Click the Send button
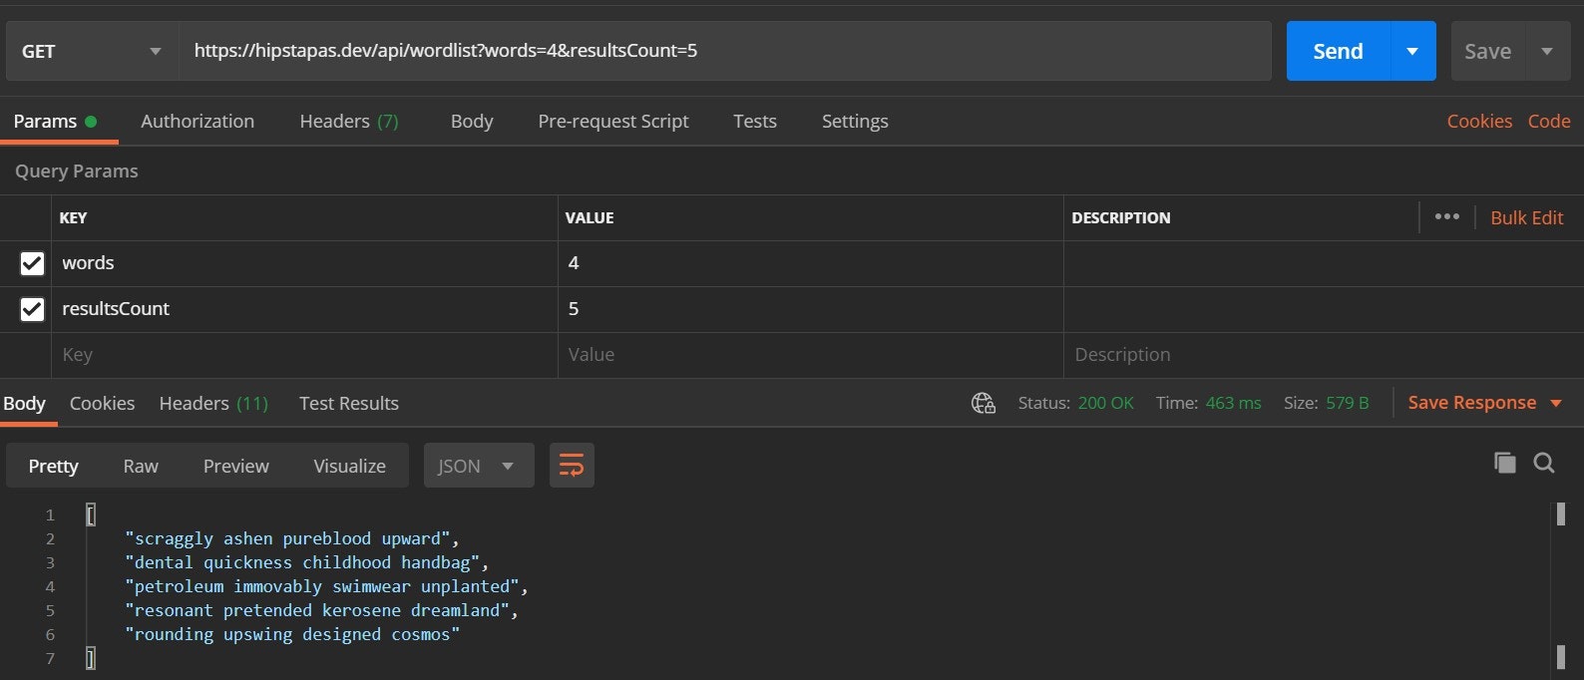1584x680 pixels. pyautogui.click(x=1339, y=51)
